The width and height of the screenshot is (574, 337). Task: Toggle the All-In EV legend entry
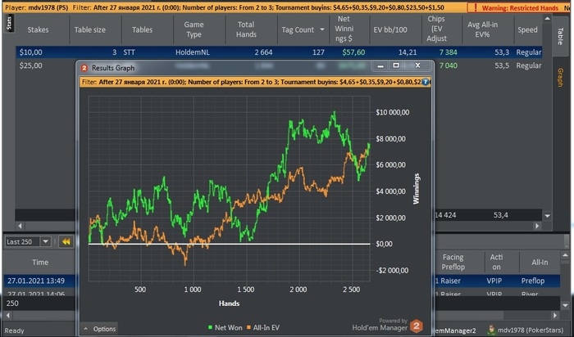263,327
